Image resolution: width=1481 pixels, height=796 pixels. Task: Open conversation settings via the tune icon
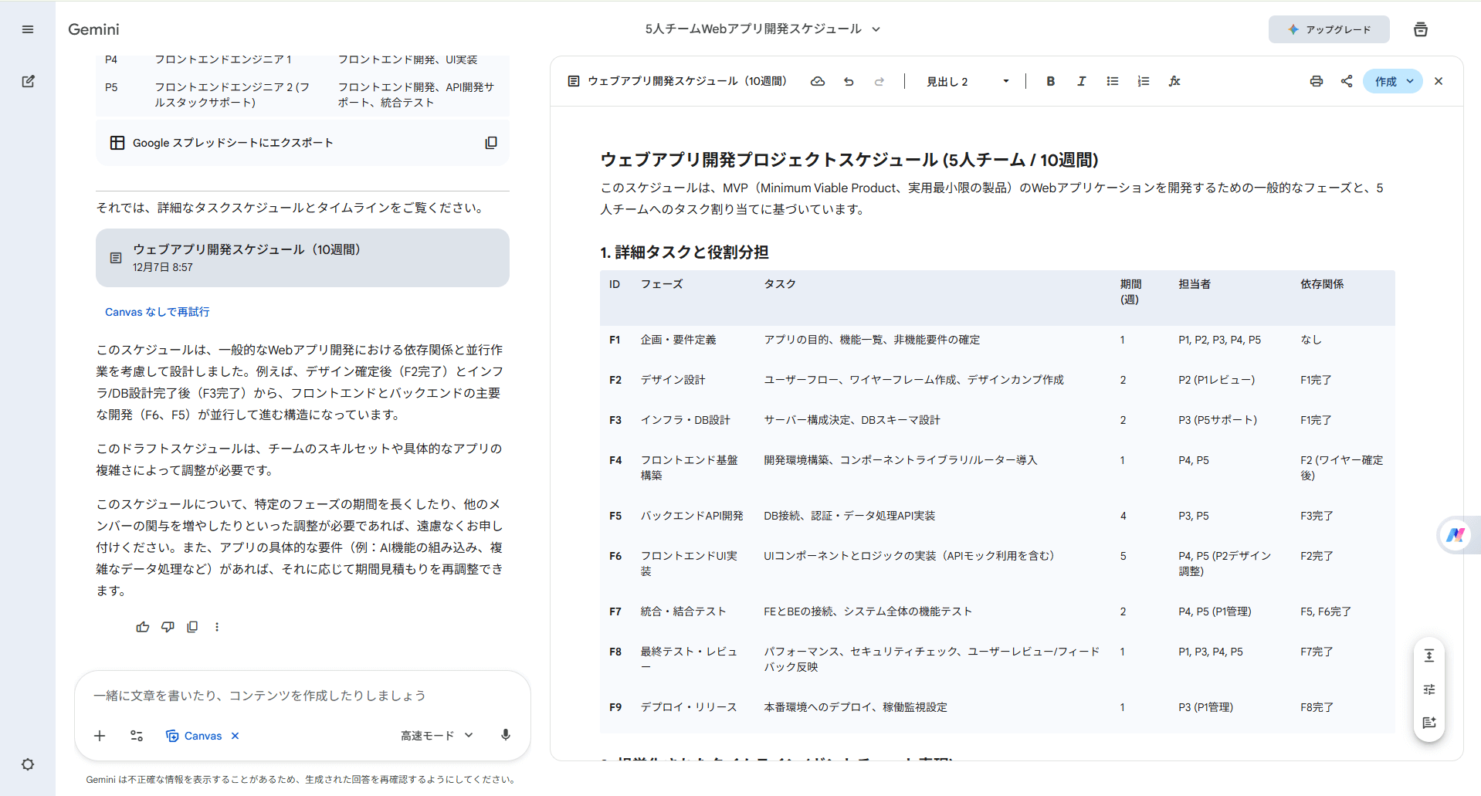pyautogui.click(x=137, y=736)
